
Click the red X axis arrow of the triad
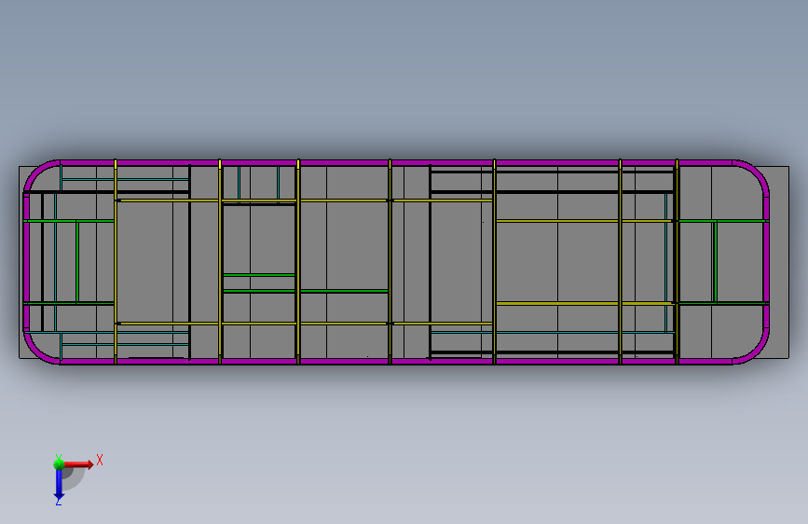tap(78, 464)
